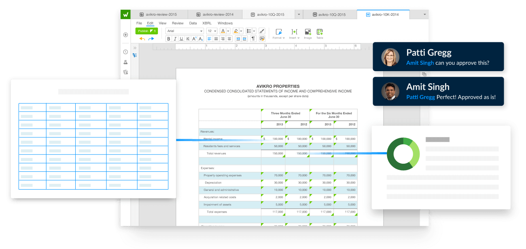Select the AVIKRO PROPERTIES heading

point(278,86)
